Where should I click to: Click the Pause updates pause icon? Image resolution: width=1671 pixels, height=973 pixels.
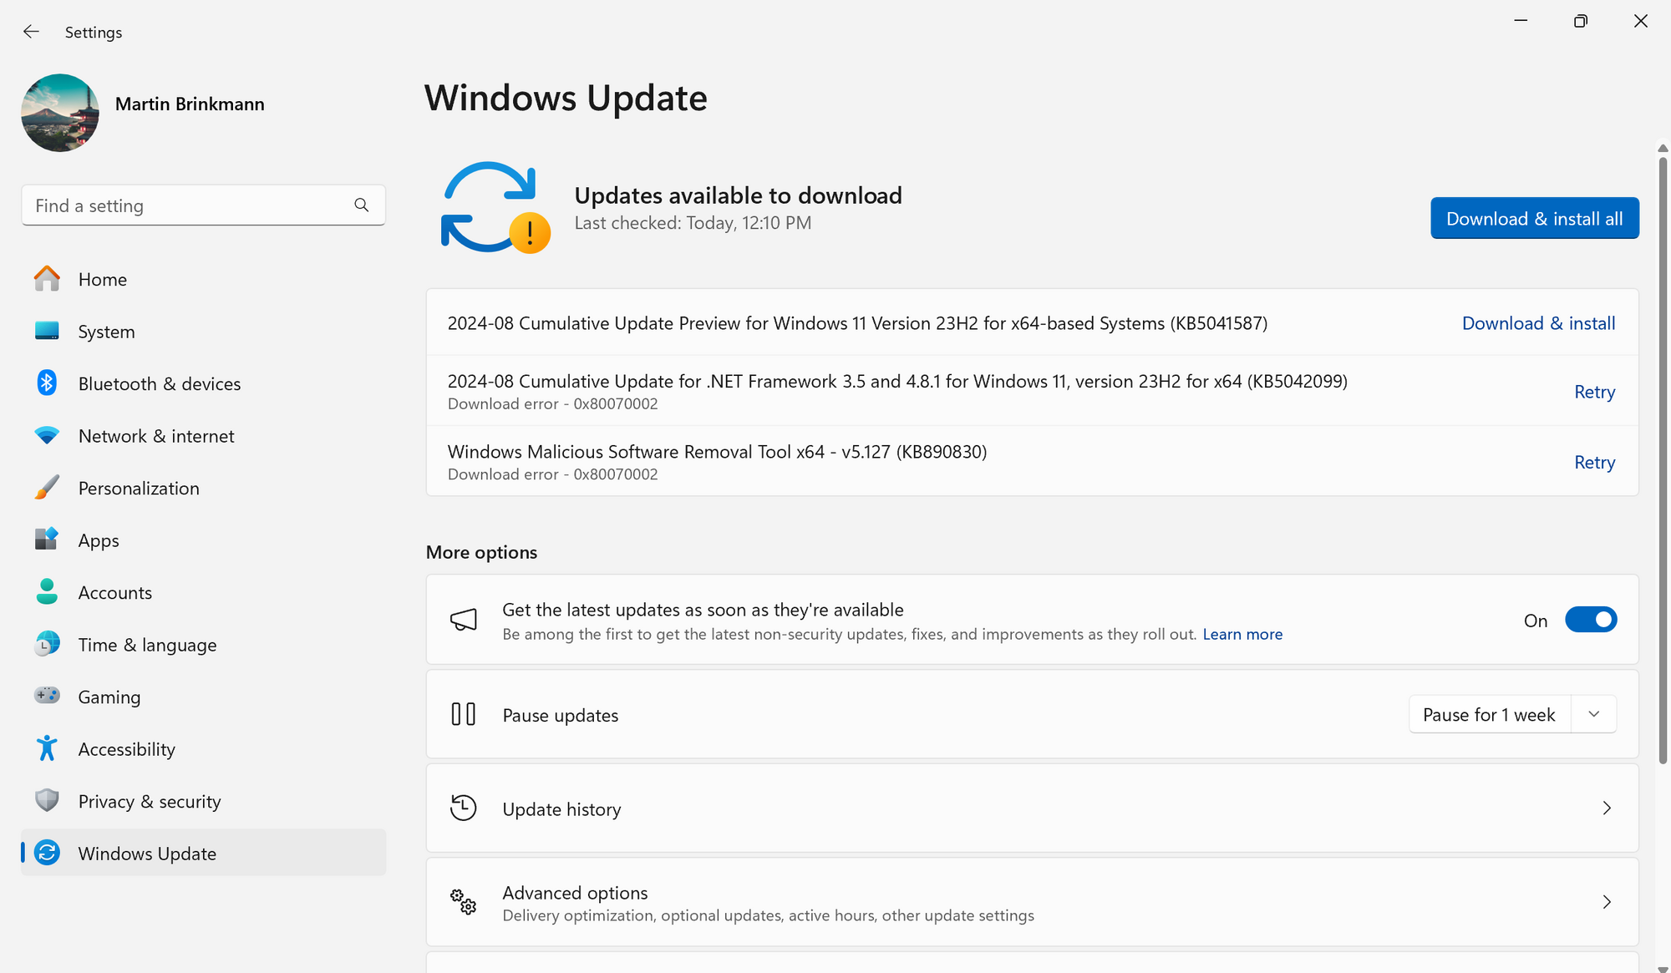tap(463, 714)
